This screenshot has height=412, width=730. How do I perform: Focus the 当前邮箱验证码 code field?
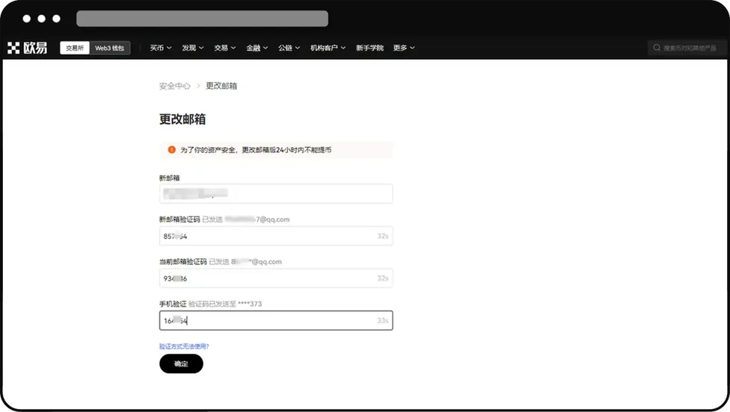pos(275,278)
